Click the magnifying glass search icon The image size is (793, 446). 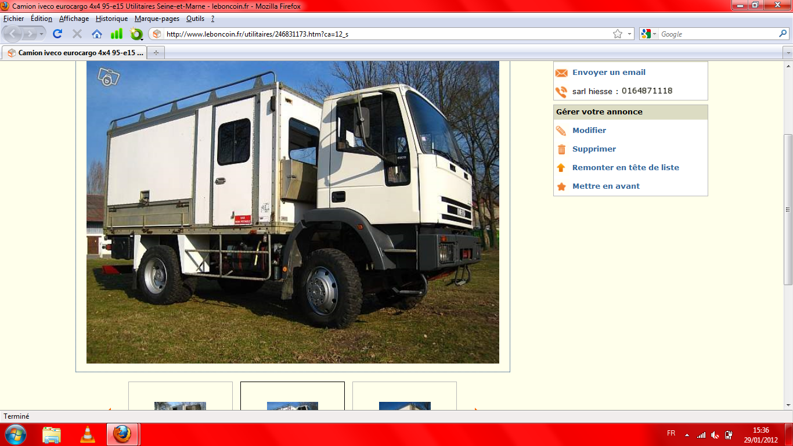tap(783, 34)
